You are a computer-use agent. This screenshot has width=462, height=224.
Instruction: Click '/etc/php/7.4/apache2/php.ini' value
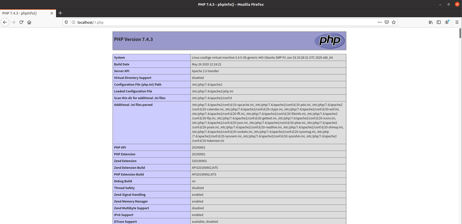click(x=212, y=91)
